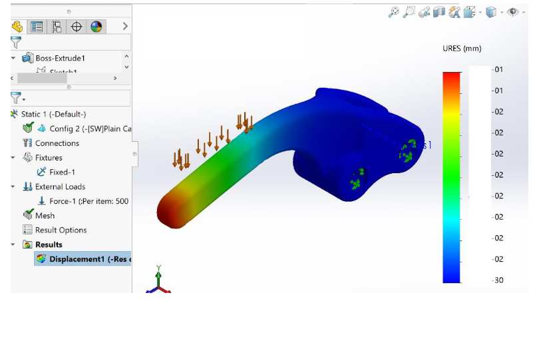Click the XYZ coordinate triad
Viewport: 551px width, 345px height.
tap(158, 280)
